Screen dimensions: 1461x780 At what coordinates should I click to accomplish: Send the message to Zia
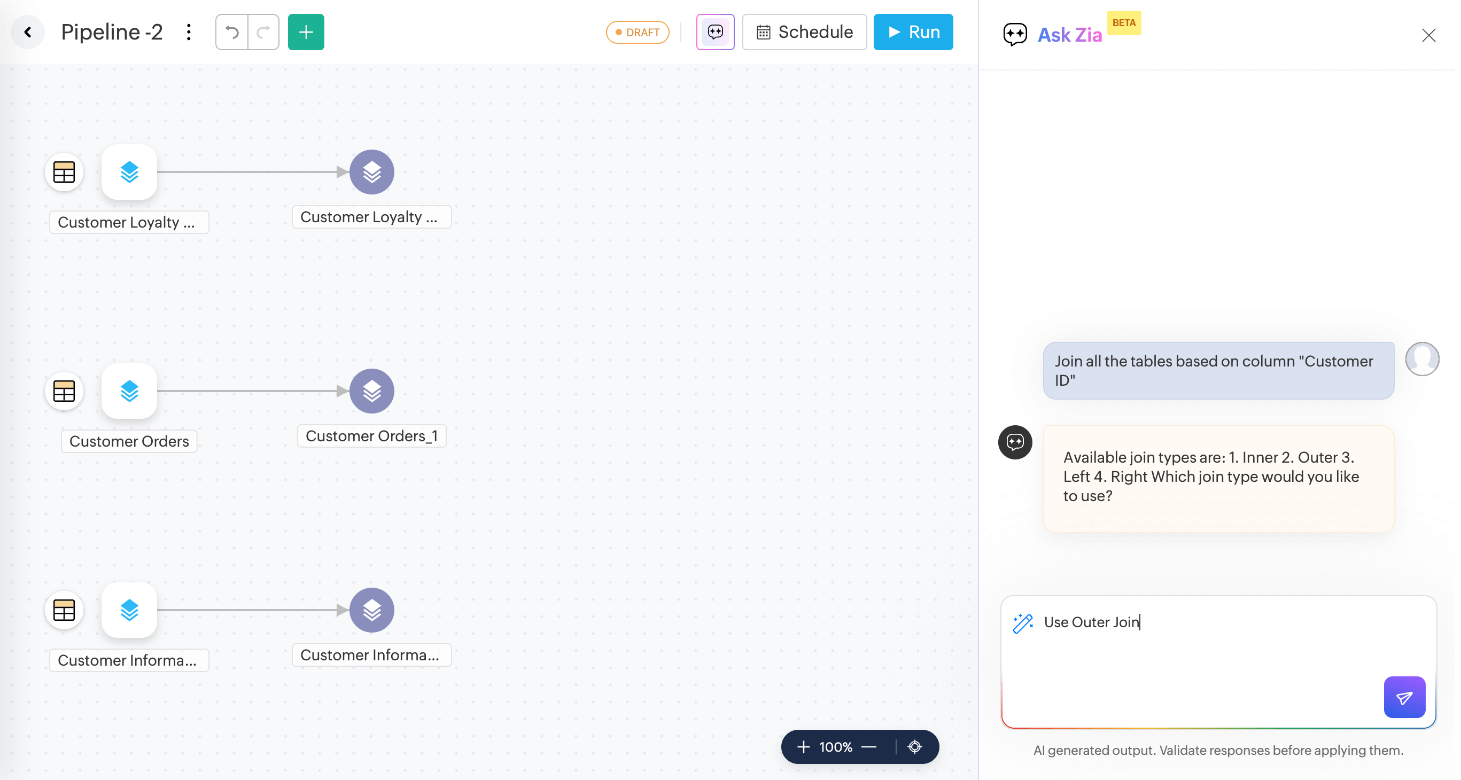coord(1404,697)
